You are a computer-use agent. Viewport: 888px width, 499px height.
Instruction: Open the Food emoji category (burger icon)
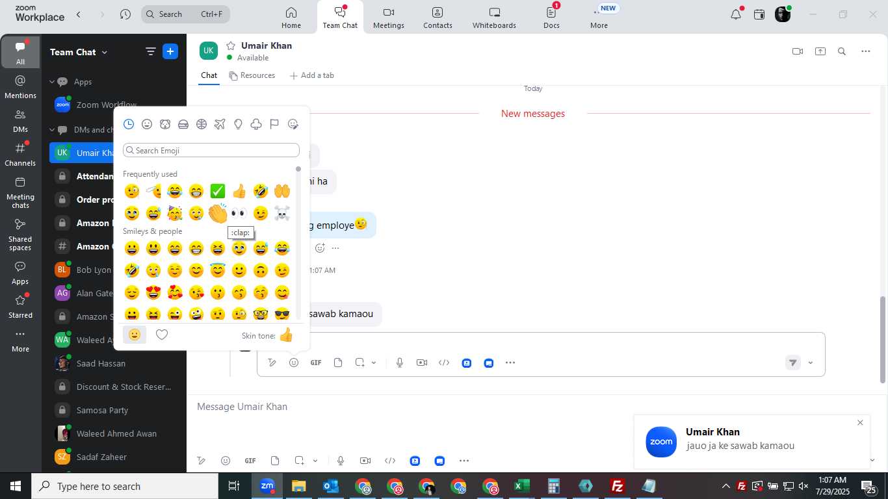coord(183,124)
